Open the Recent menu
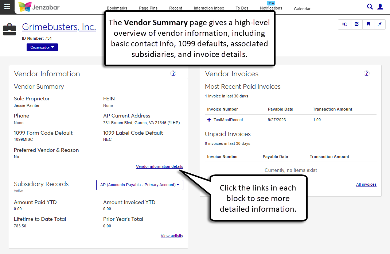The height and width of the screenshot is (254, 390). click(176, 8)
